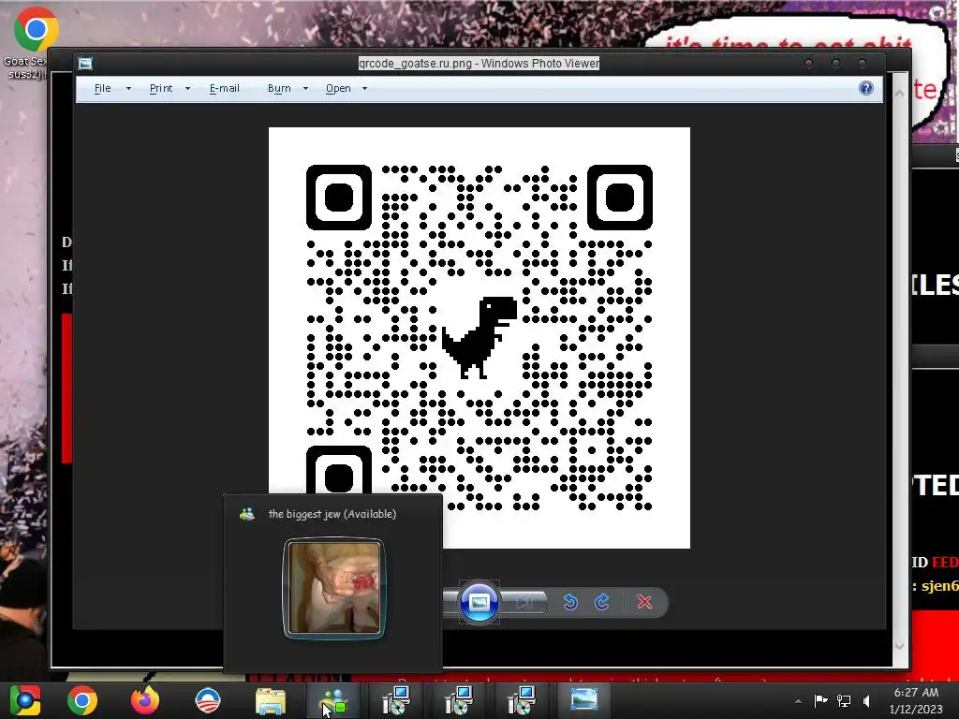Screen dimensions: 959x719
Task: Show hidden tray icons arrow
Action: coord(798,701)
